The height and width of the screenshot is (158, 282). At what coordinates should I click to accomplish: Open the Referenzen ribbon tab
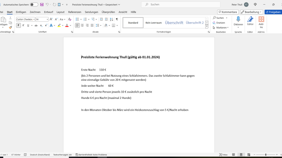(x=74, y=12)
